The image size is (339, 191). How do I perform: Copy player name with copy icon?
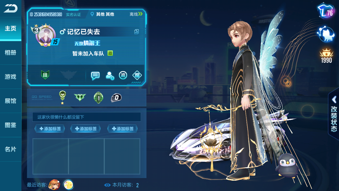coord(136,32)
